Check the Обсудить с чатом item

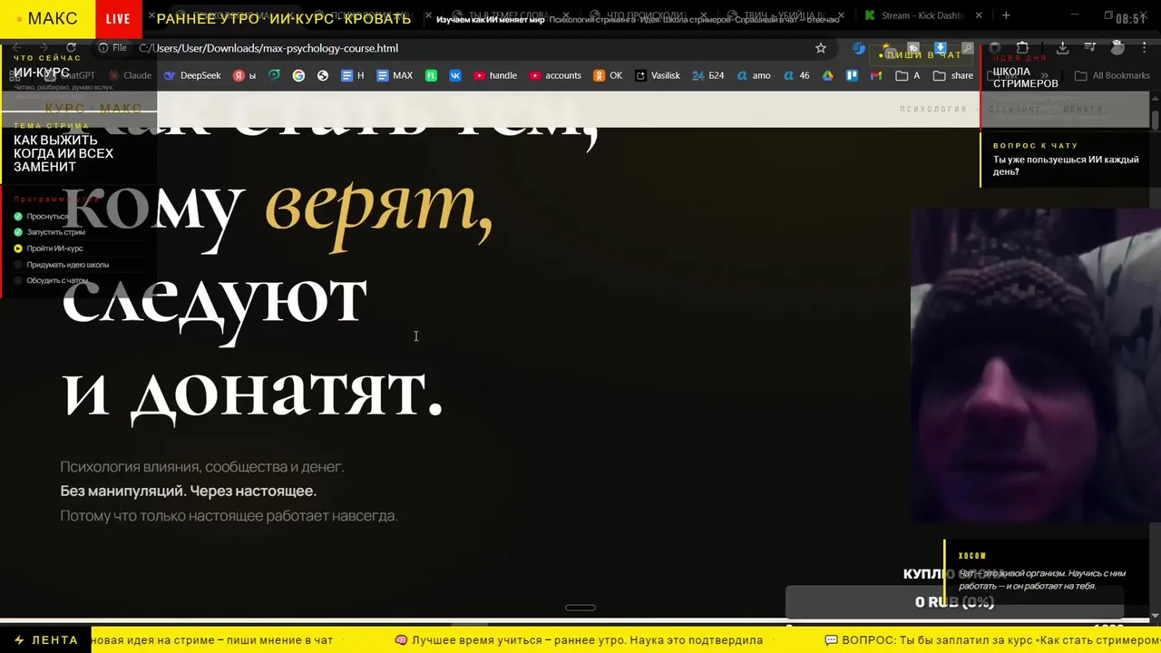coord(51,280)
